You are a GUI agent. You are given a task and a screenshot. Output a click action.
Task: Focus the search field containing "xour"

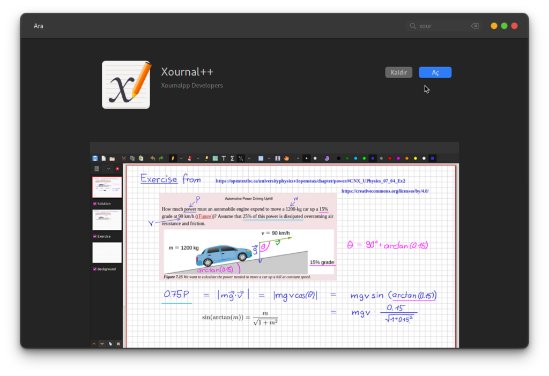coord(444,26)
